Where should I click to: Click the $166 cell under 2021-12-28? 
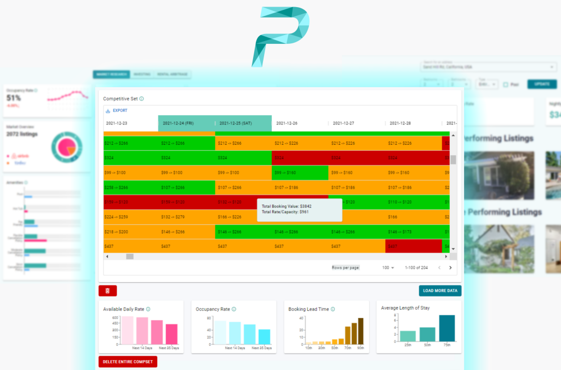coord(413,217)
